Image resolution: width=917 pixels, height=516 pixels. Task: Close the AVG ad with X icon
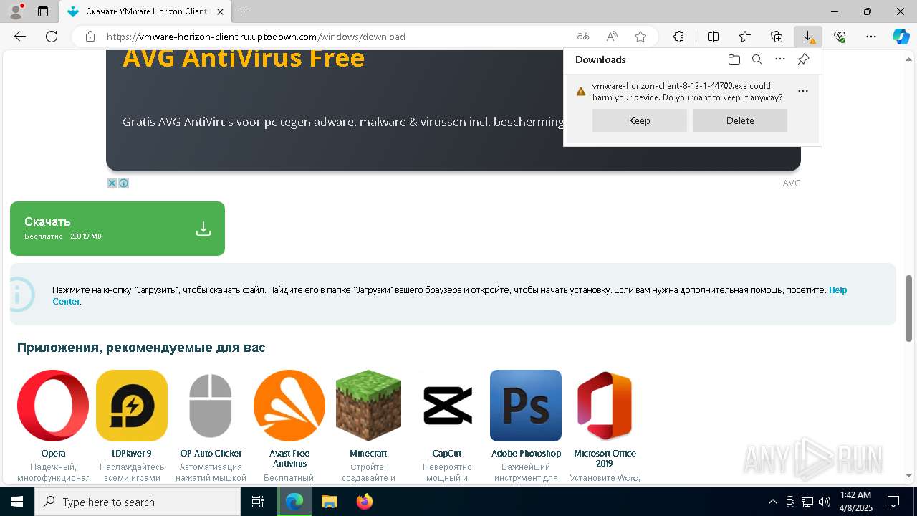pyautogui.click(x=112, y=183)
